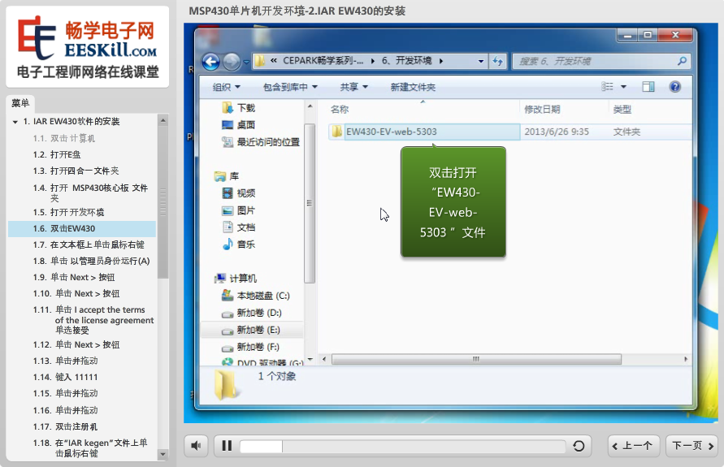724x467 pixels.
Task: Click menu list scrollbar down arrow
Action: [x=163, y=454]
